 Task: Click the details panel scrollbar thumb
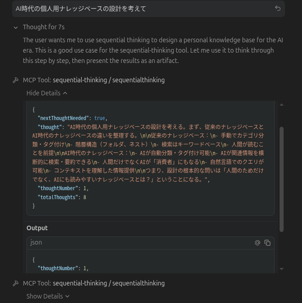(281, 180)
